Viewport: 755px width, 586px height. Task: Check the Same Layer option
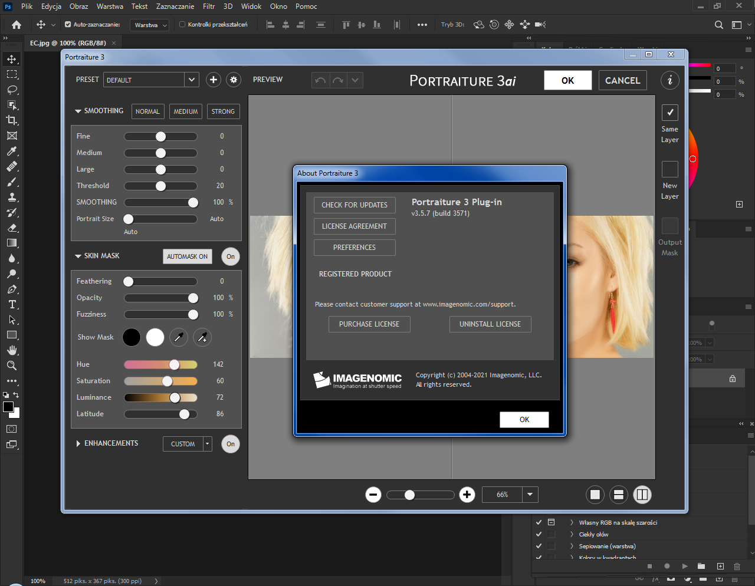point(669,112)
